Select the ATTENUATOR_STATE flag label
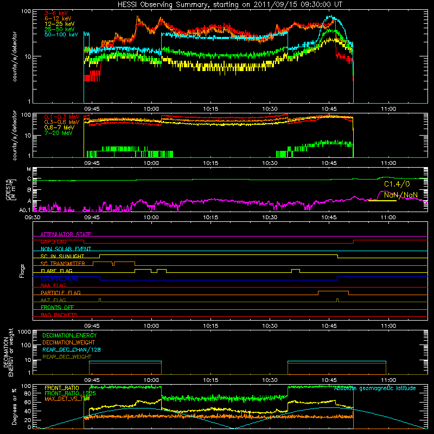Image resolution: width=434 pixels, height=434 pixels. click(x=66, y=234)
